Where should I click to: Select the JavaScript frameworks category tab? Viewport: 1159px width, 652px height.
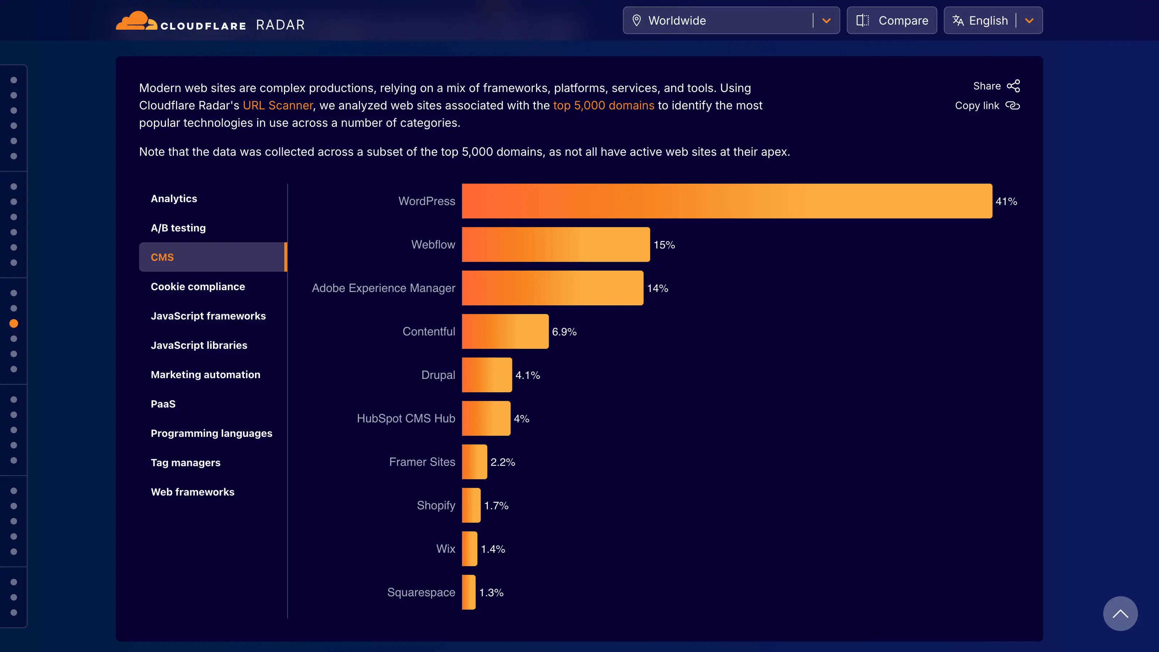coord(213,316)
